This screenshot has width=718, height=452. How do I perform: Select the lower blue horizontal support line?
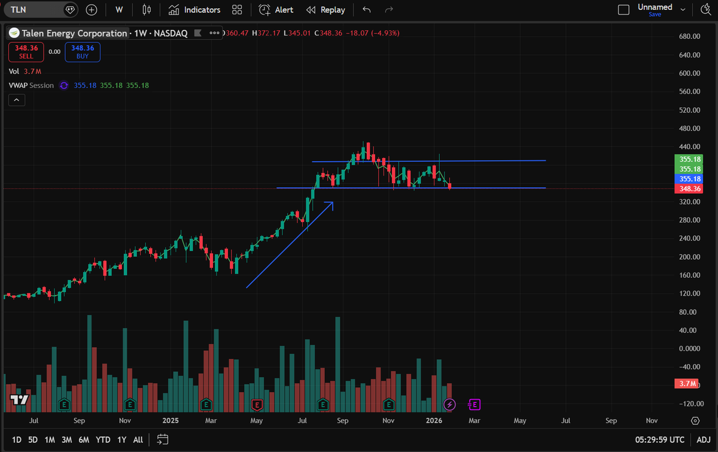(x=410, y=188)
